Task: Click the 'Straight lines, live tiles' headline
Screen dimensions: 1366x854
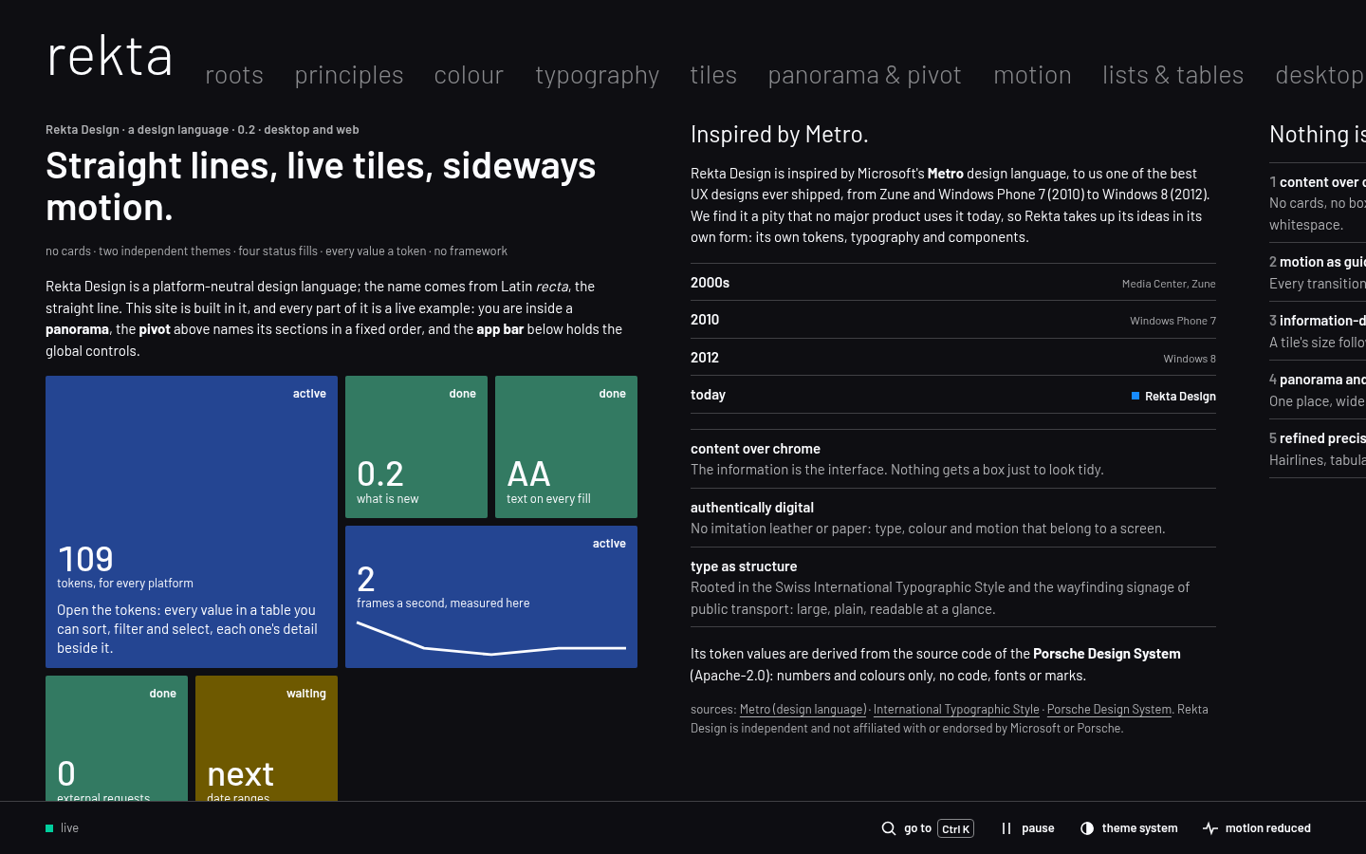Action: 321,186
